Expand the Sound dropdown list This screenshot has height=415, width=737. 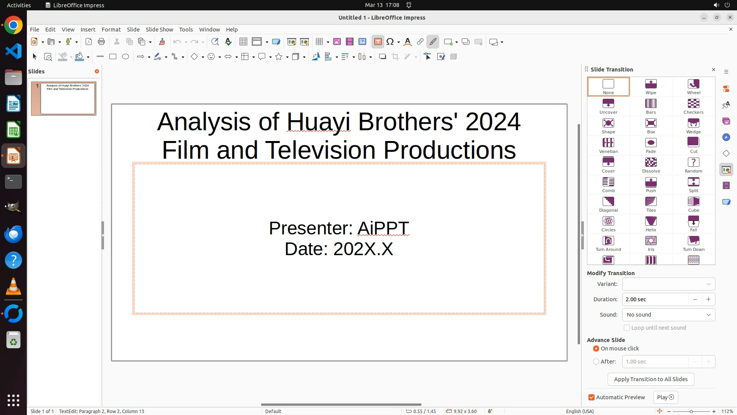668,315
